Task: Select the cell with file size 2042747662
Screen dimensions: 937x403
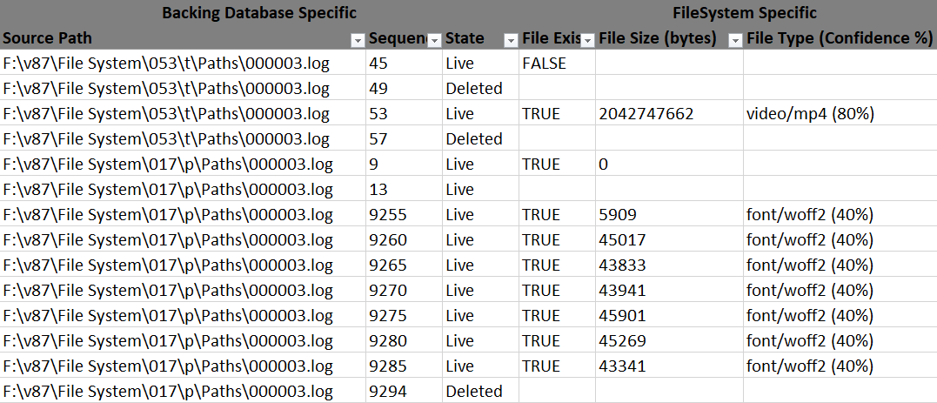Action: (669, 114)
